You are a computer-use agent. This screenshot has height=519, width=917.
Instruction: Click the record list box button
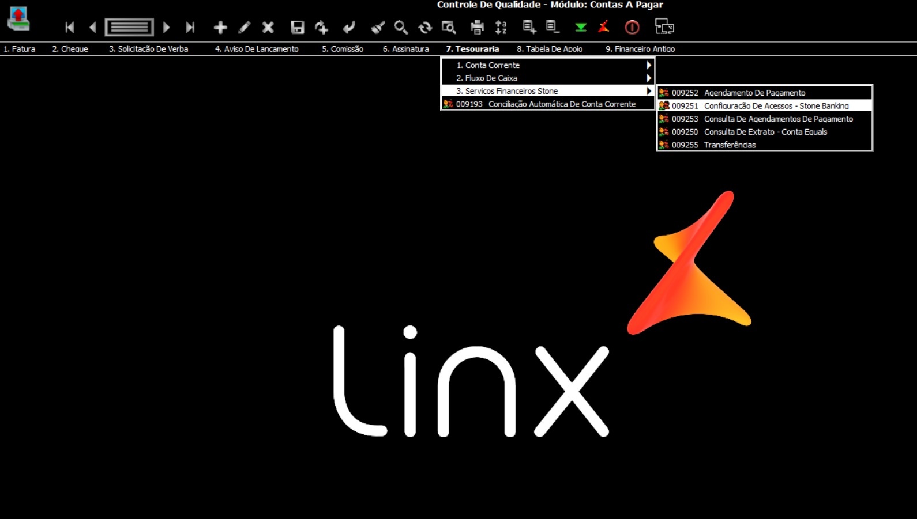pos(129,27)
